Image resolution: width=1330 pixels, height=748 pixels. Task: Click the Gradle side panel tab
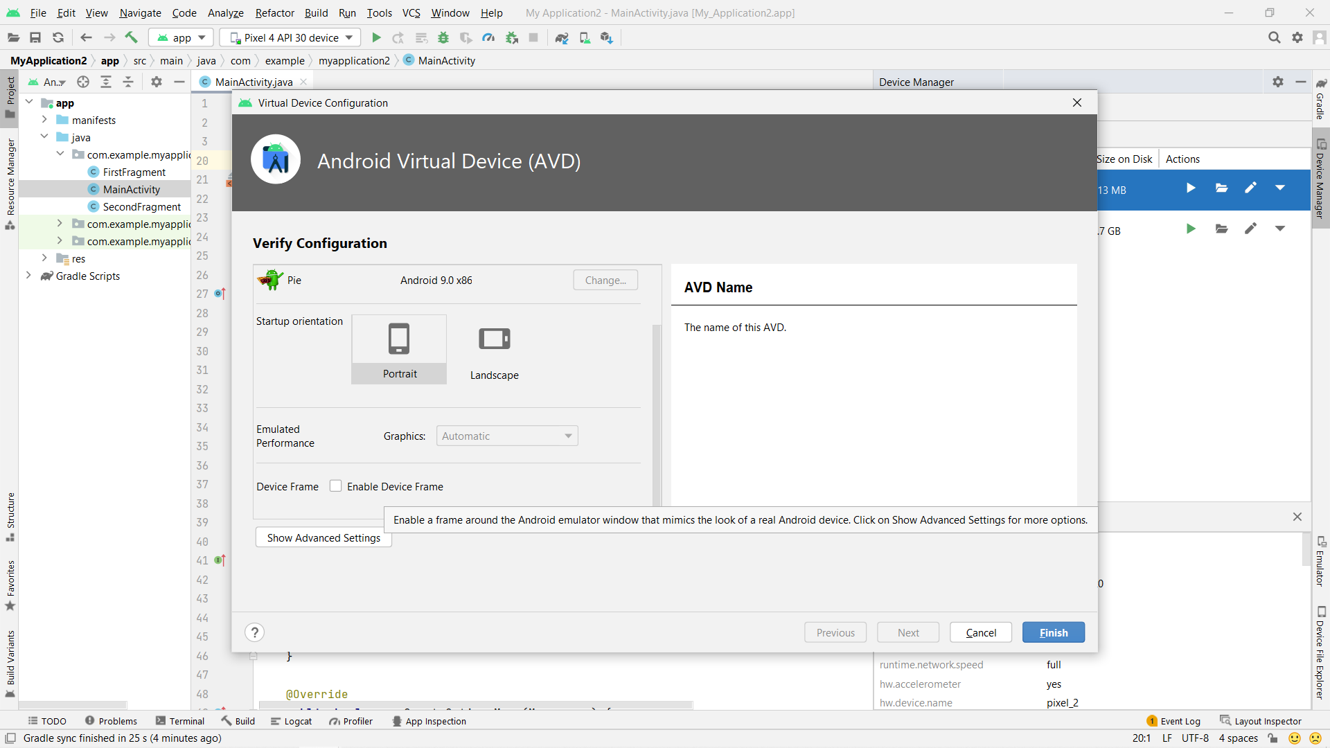point(1320,98)
